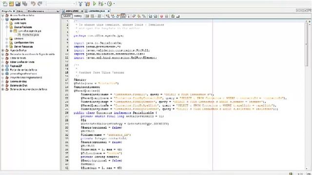Select the com.ulloa.agenda.jpa package

pos(30,31)
